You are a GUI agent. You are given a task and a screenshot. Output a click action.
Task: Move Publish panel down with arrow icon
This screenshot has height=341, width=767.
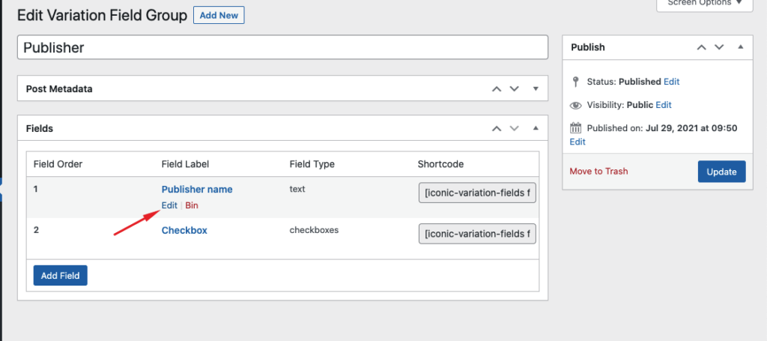point(719,47)
